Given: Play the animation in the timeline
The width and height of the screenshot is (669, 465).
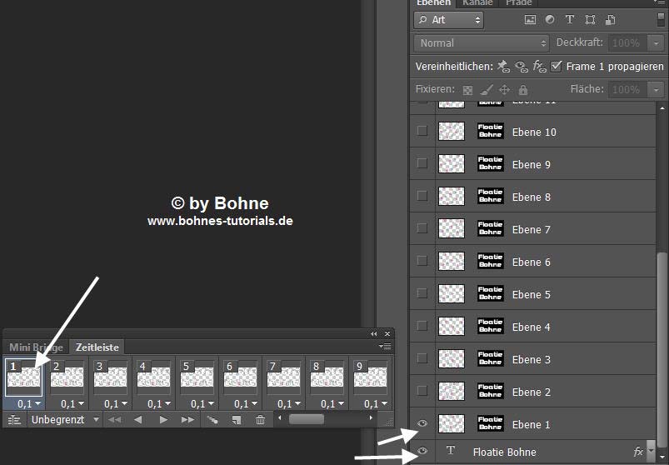Looking at the screenshot, I should coord(163,420).
